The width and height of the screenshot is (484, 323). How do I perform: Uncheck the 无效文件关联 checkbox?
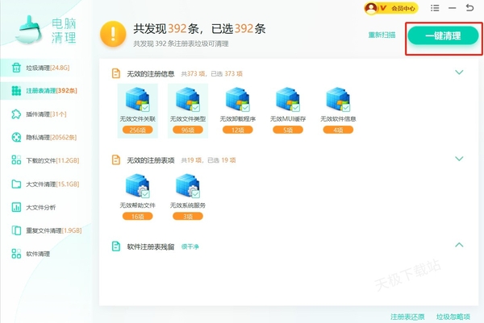pos(146,108)
